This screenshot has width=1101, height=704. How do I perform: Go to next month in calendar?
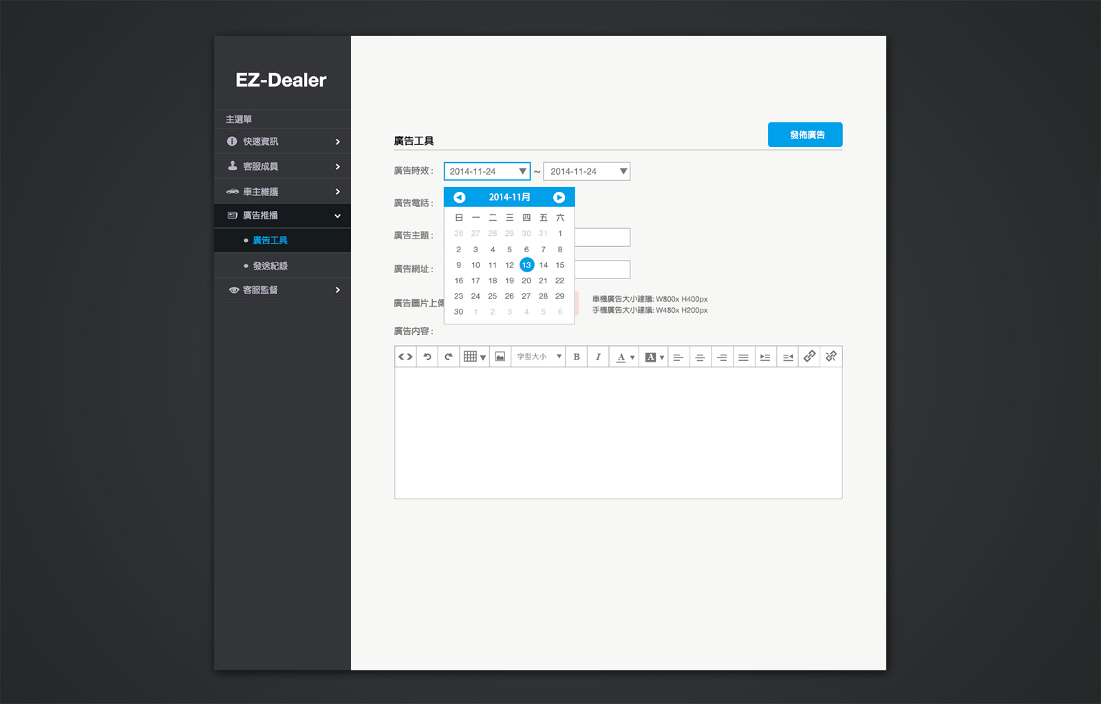pyautogui.click(x=559, y=197)
